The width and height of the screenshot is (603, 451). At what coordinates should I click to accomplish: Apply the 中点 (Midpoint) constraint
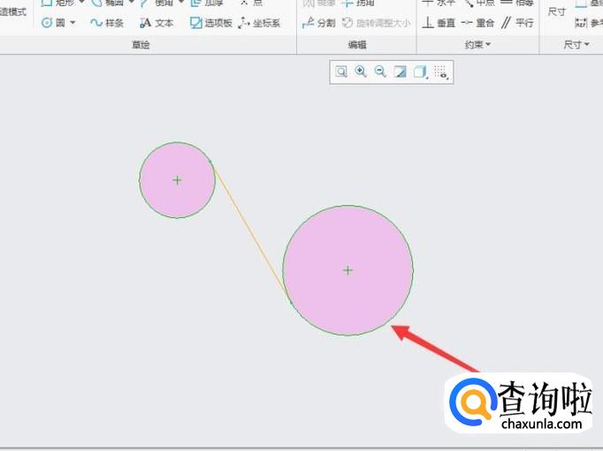click(480, 3)
